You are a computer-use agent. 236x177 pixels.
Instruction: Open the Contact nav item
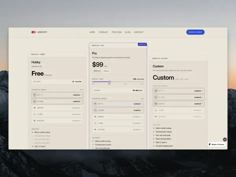tap(139, 32)
